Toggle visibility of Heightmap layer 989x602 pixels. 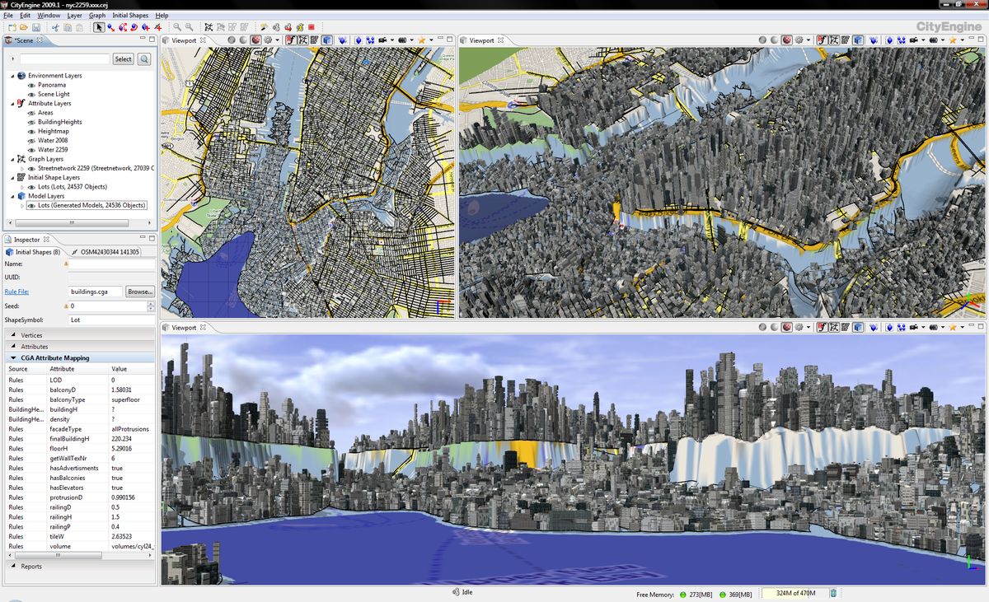tap(31, 131)
